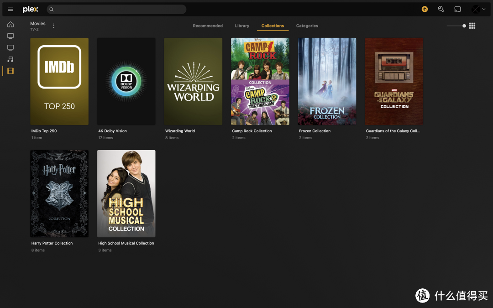Focus the search input field
Image resolution: width=493 pixels, height=308 pixels.
(x=116, y=9)
